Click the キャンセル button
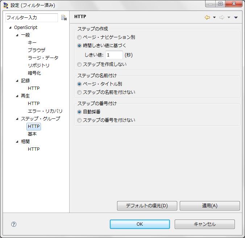The image size is (245, 238). [x=205, y=224]
